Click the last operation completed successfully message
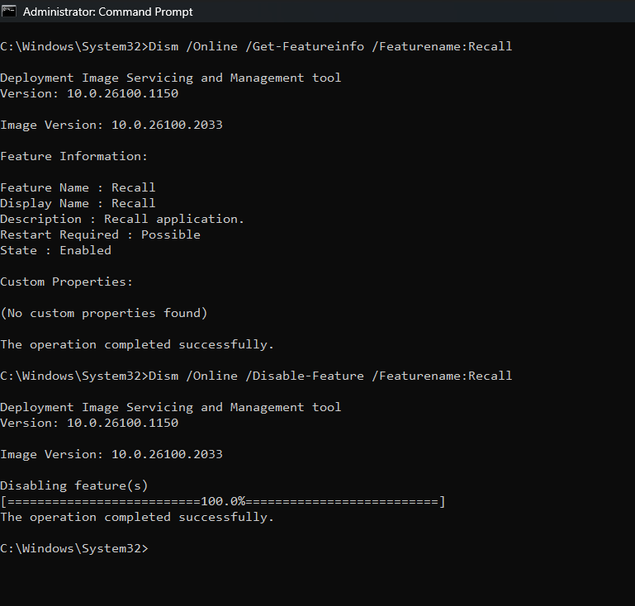Screen dimensions: 635x606 point(137,517)
